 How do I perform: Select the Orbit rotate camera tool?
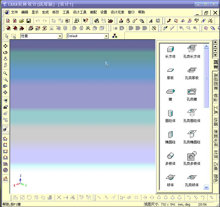click(x=5, y=52)
